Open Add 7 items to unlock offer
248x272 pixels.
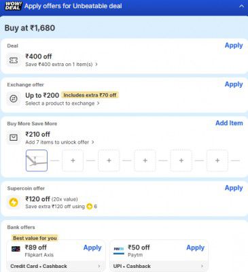60,142
